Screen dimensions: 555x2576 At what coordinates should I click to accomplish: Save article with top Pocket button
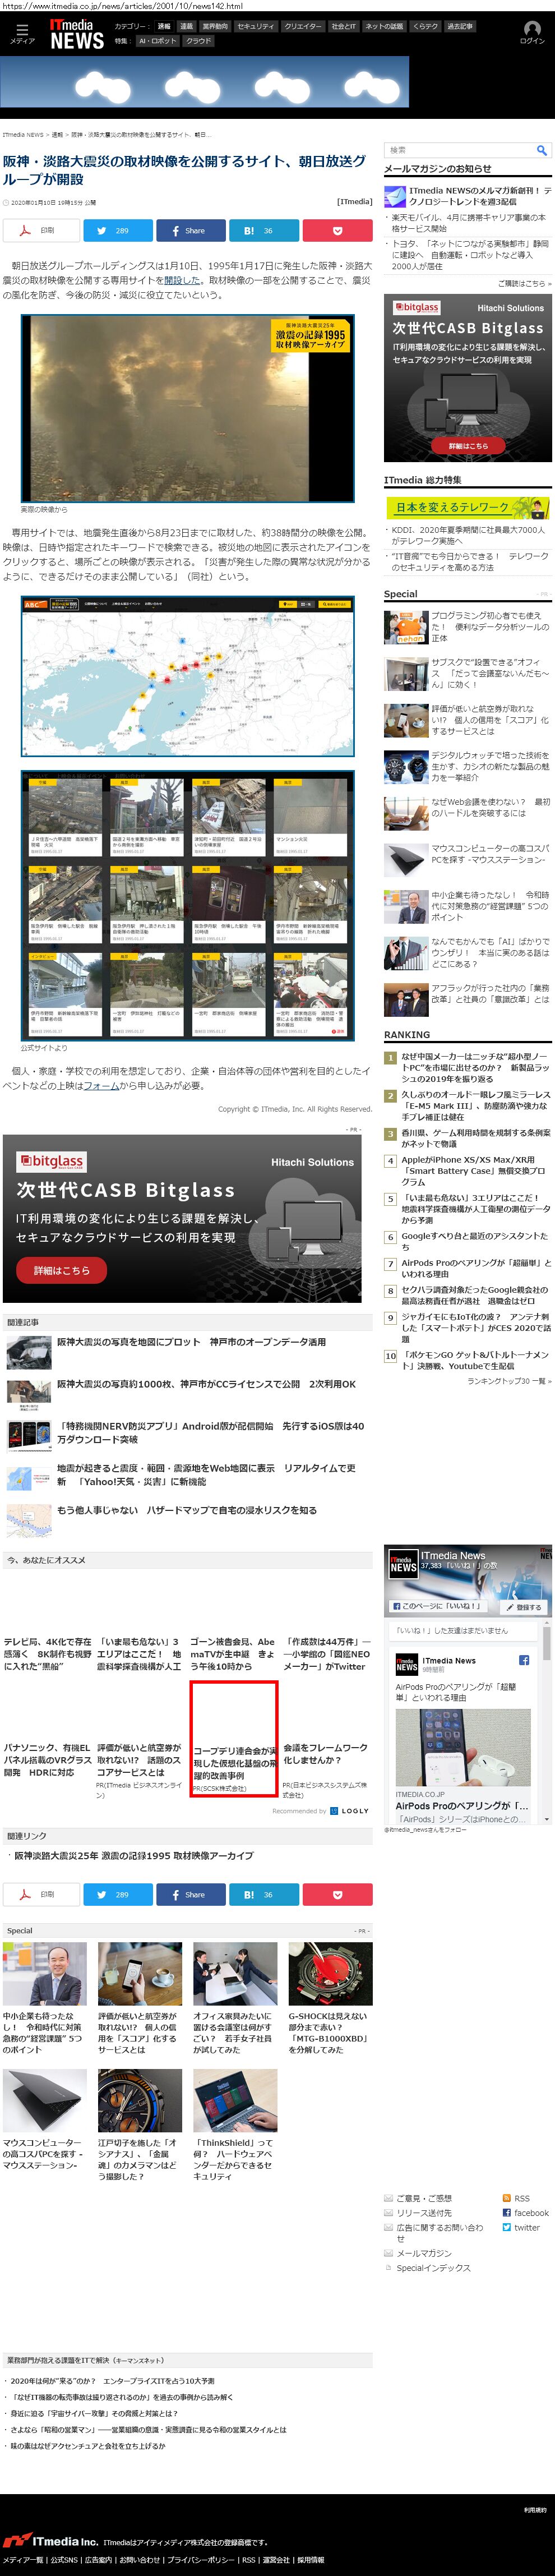pos(337,231)
